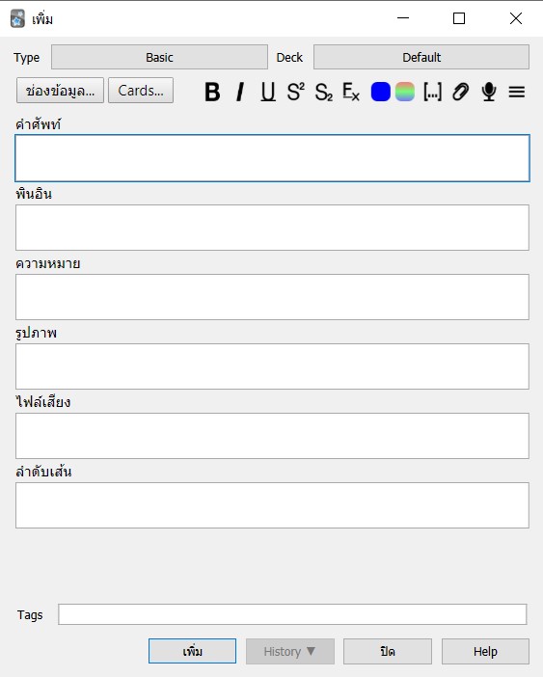Focus the Tags input field
This screenshot has width=543, height=677.
pos(292,614)
